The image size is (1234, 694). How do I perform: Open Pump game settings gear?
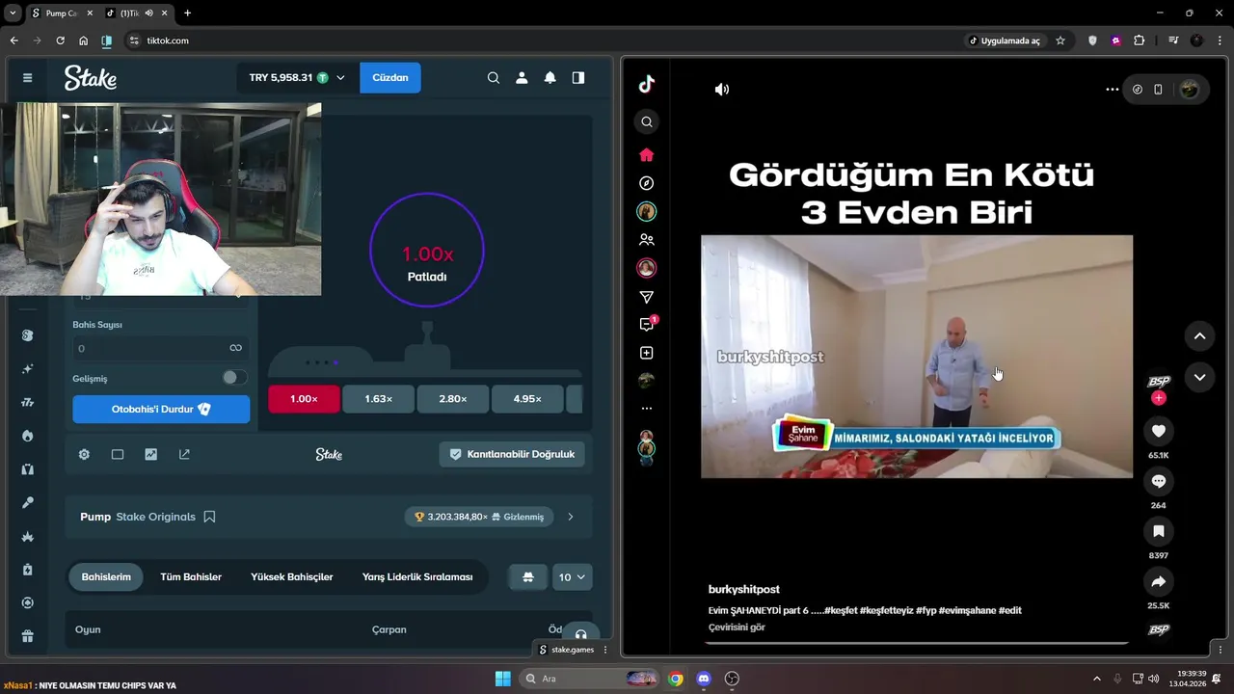click(84, 454)
